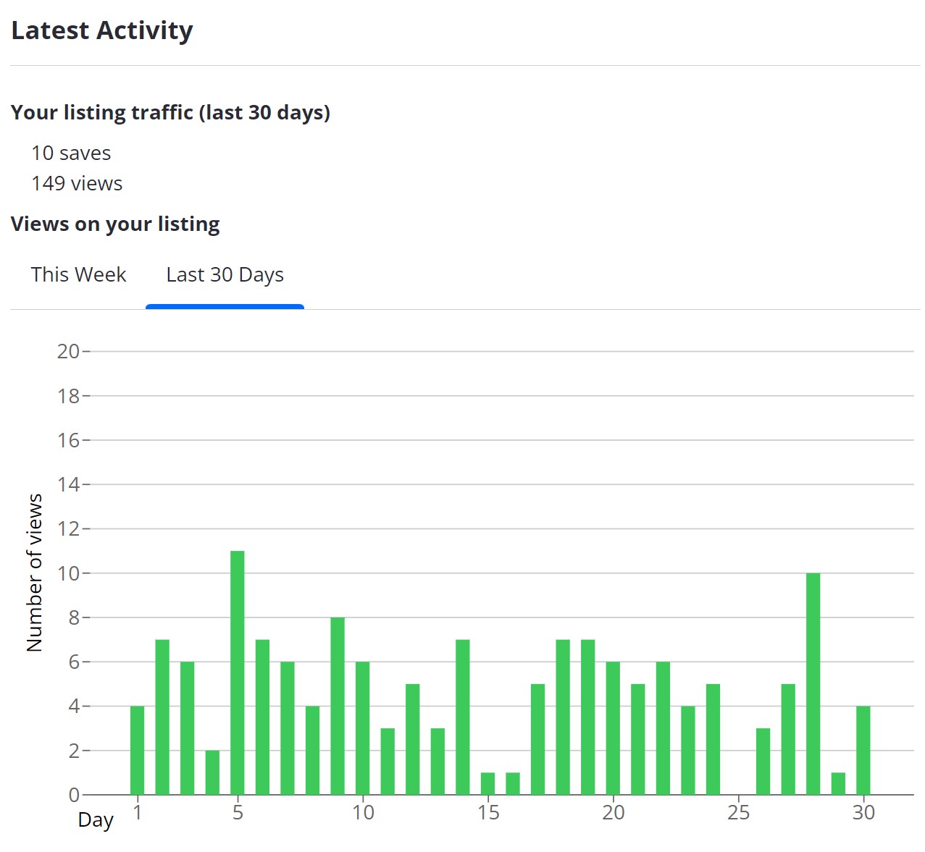This screenshot has height=852, width=925.
Task: Select the Last 30 Days tab
Action: click(x=225, y=275)
